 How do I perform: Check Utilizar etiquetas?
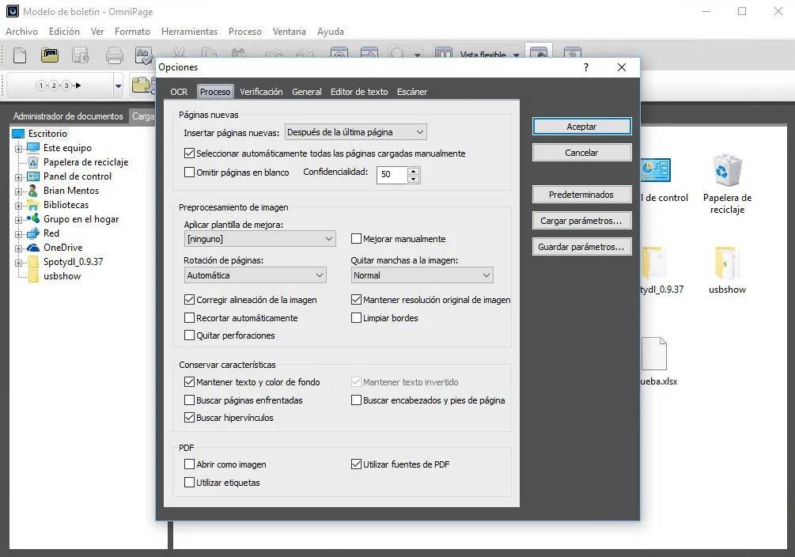click(x=190, y=483)
